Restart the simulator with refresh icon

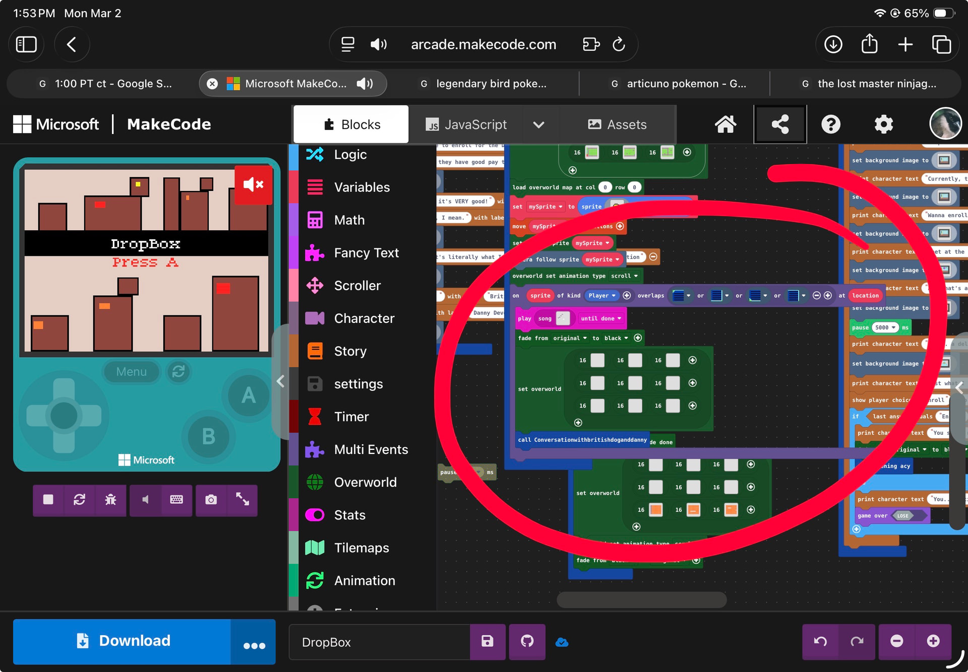pos(79,500)
